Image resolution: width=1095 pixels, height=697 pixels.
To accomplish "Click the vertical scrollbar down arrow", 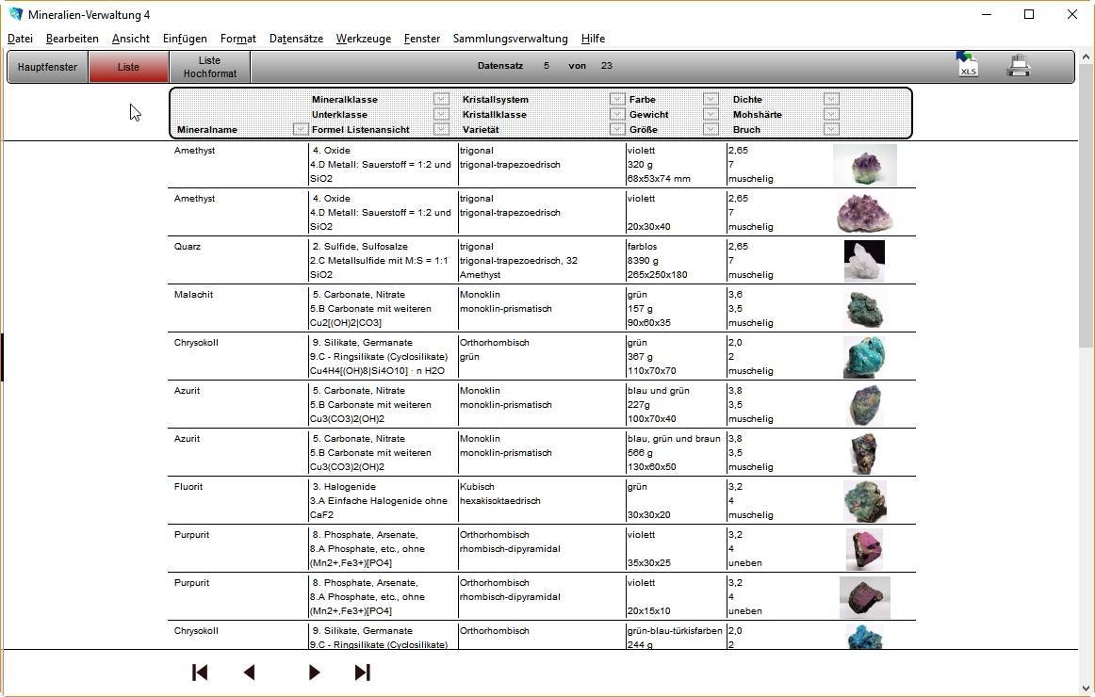I will click(1086, 689).
